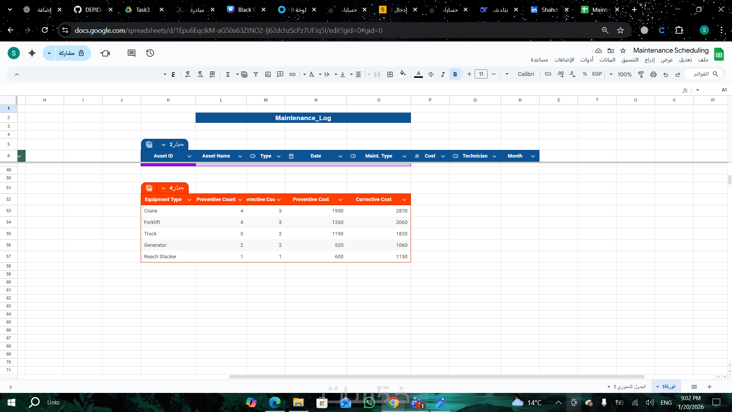The width and height of the screenshot is (732, 412).
Task: Open the إدراج menu
Action: 650,60
